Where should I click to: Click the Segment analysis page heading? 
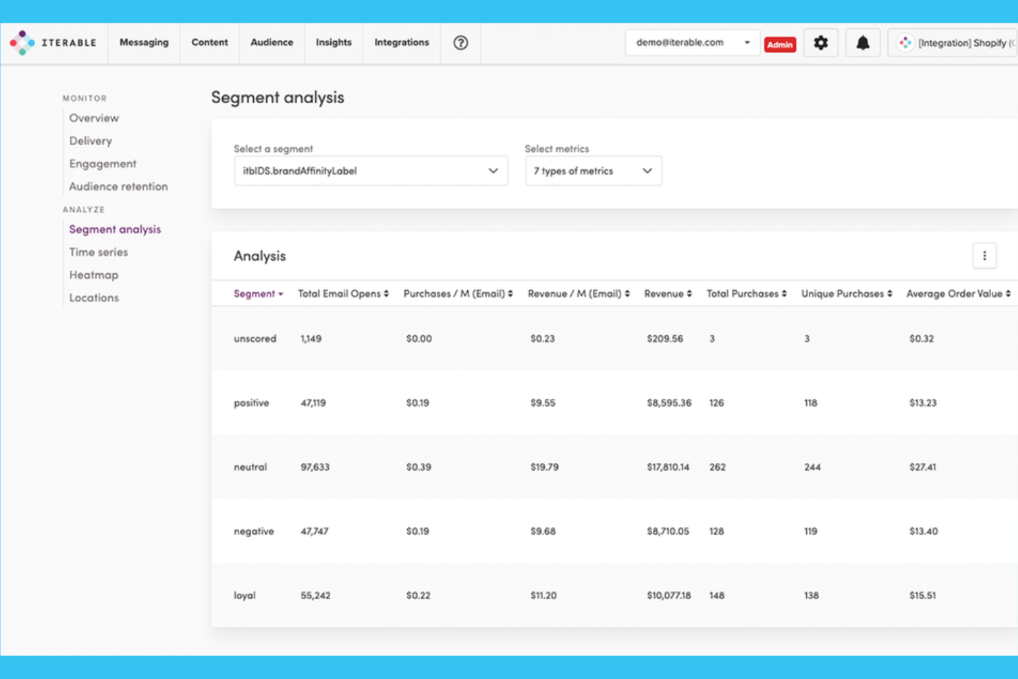tap(277, 98)
